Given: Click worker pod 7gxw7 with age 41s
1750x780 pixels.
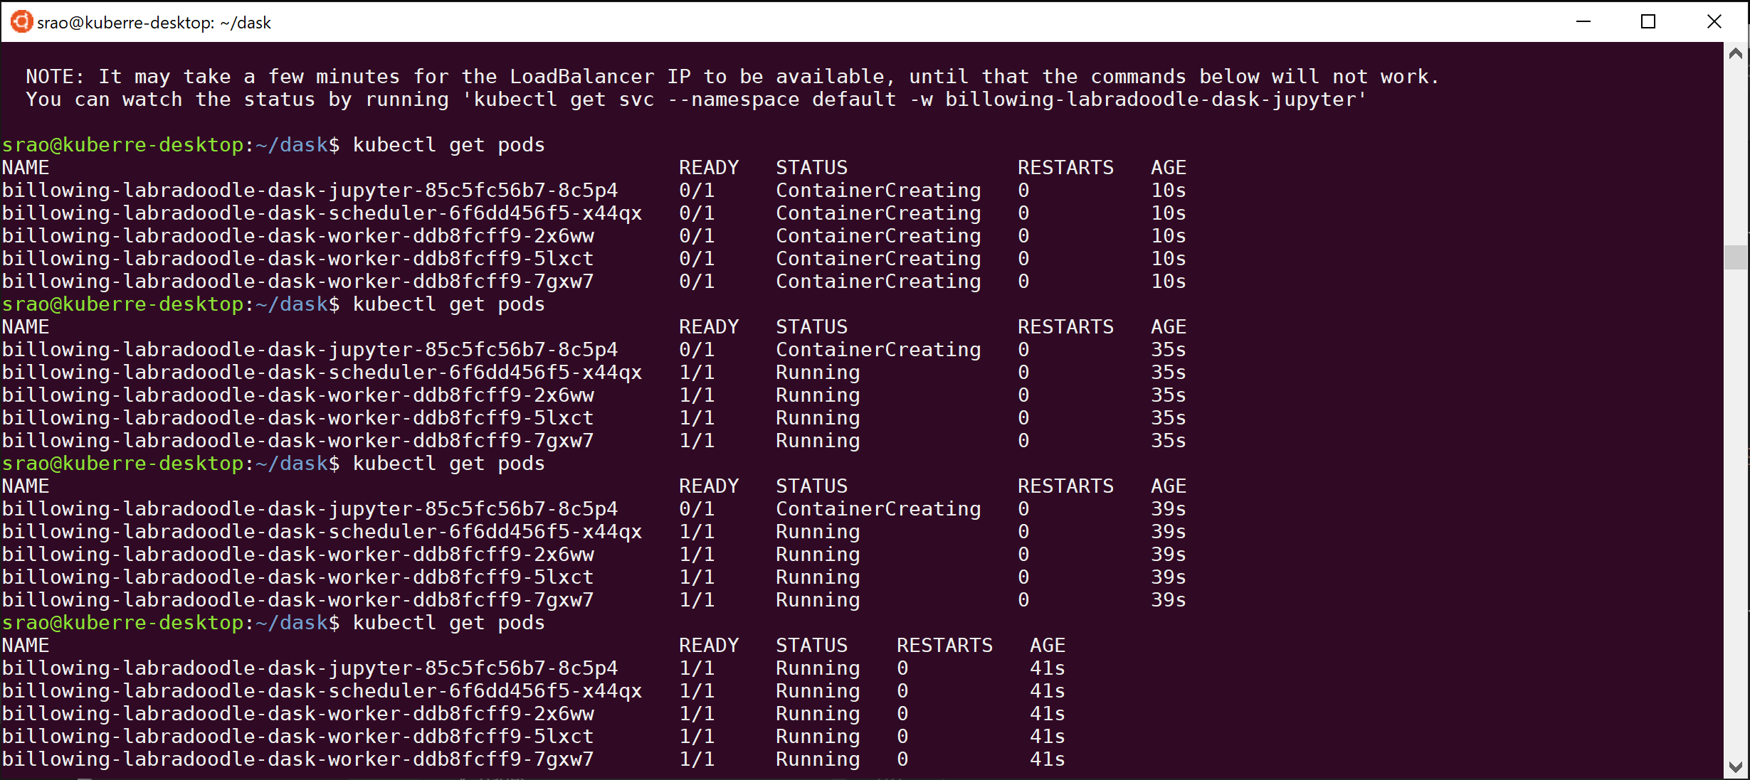Looking at the screenshot, I should [x=297, y=759].
